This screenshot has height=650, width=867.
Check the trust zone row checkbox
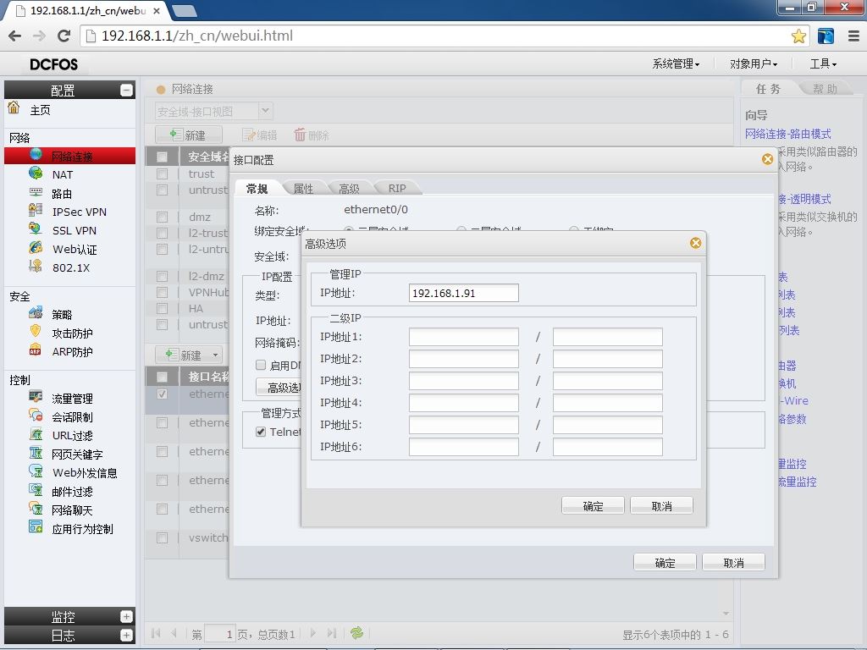pos(162,174)
